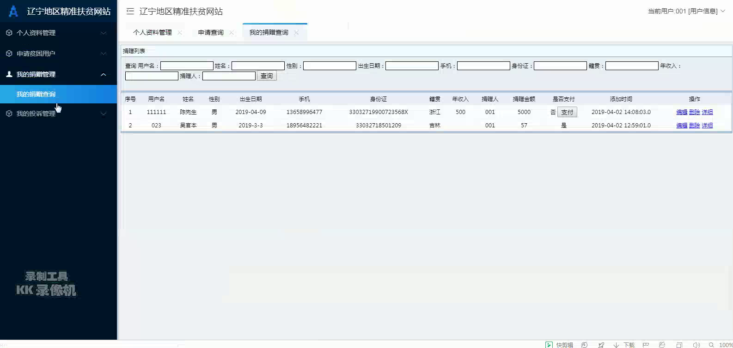This screenshot has height=348, width=733.
Task: Click phone number 13658996477
Action: (304, 112)
